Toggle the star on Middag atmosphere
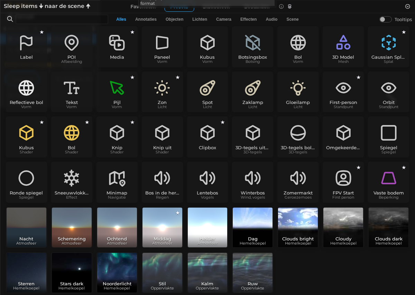The image size is (415, 295). [x=178, y=213]
